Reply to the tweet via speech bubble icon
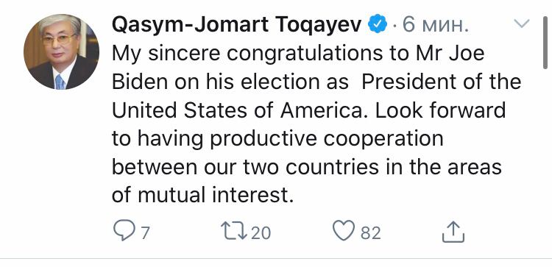Screen dimensions: 552x267 (124, 231)
